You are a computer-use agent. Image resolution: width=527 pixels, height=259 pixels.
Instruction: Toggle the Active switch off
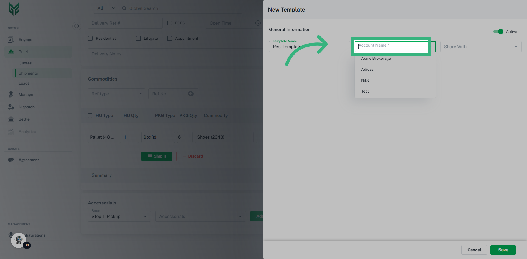[x=498, y=32]
